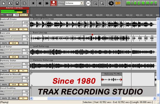The width and height of the screenshot is (160, 104).
Task: Open a project using the folder icon
Action: pyautogui.click(x=10, y=3)
